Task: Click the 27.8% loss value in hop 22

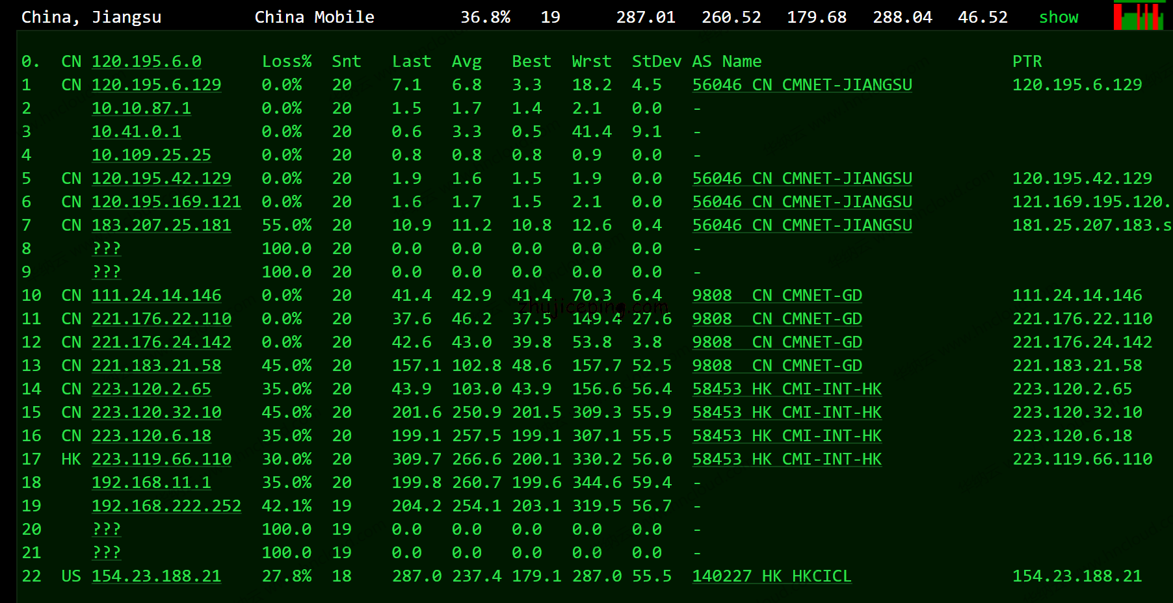Action: 287,576
